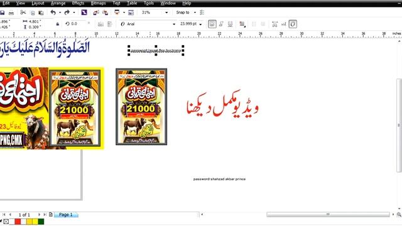Screen dimensions: 402x226
Task: Select the no-fill X swatch
Action: click(6, 222)
